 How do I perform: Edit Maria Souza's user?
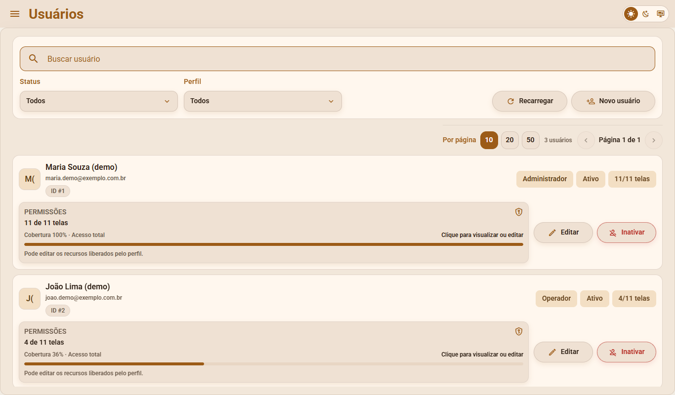[563, 233]
